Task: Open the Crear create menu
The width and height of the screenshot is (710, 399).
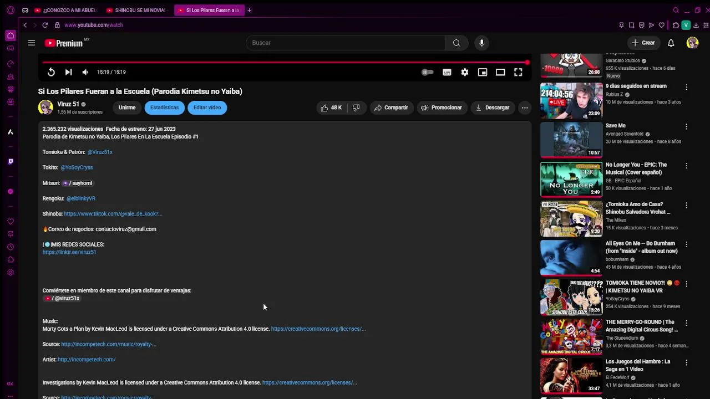Action: pyautogui.click(x=643, y=43)
